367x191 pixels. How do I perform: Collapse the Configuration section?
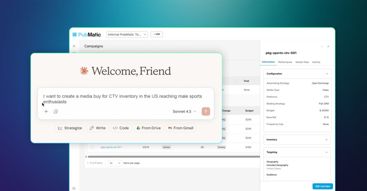pyautogui.click(x=326, y=74)
